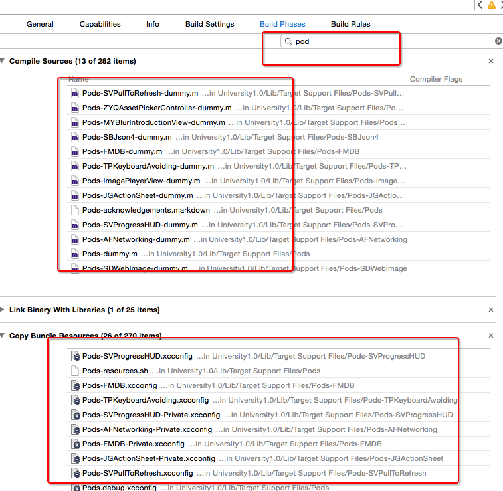
Task: Click Pods-AFNetworking-dummy.m file name
Action: click(136, 239)
